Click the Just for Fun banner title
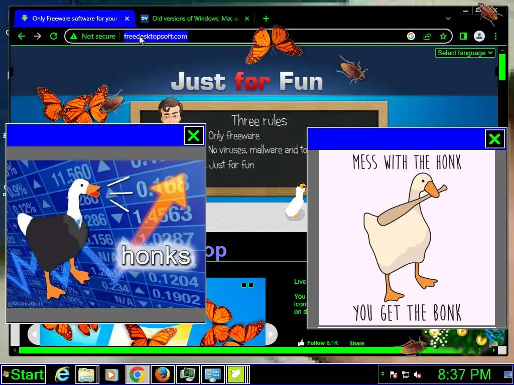514x385 pixels. [x=247, y=81]
